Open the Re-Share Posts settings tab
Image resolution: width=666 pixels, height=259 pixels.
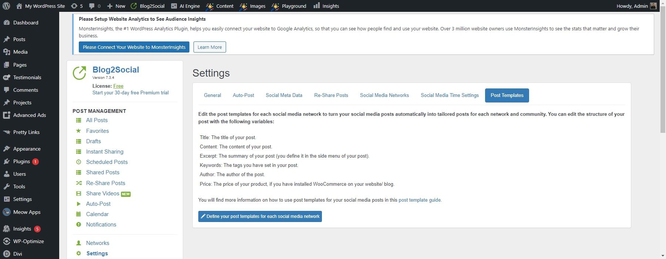tap(331, 95)
